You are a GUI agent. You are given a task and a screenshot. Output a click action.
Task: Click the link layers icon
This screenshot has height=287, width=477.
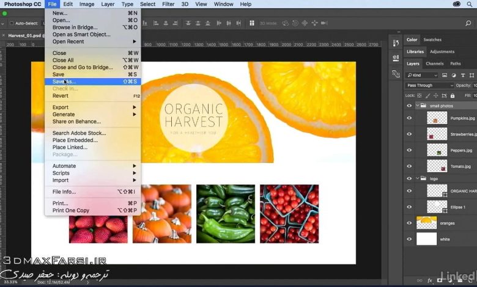tap(420, 281)
